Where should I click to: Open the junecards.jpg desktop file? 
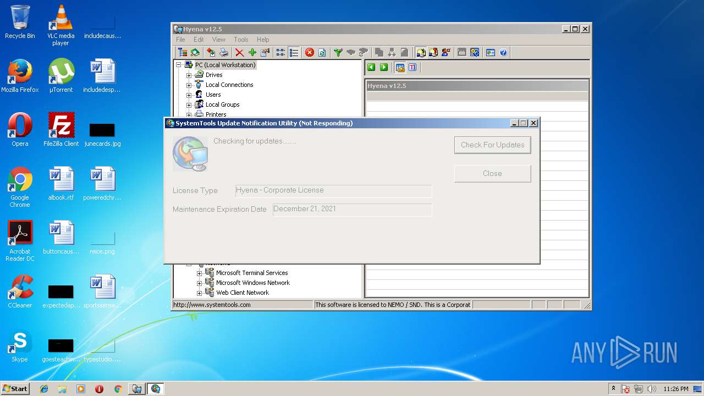pyautogui.click(x=102, y=134)
